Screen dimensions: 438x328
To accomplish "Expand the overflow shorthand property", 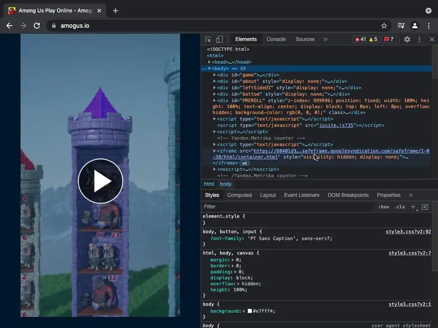I will pyautogui.click(x=239, y=284).
